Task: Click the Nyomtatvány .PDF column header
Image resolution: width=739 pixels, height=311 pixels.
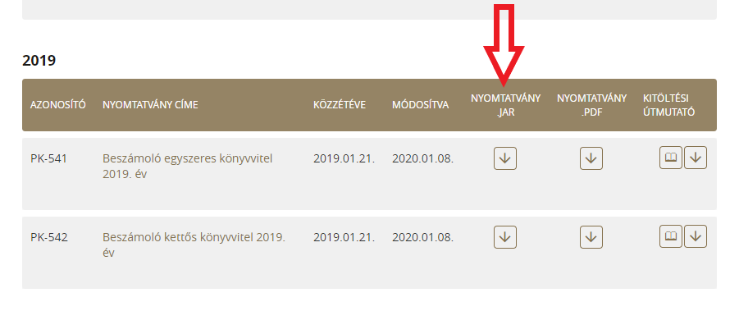Action: click(x=591, y=105)
